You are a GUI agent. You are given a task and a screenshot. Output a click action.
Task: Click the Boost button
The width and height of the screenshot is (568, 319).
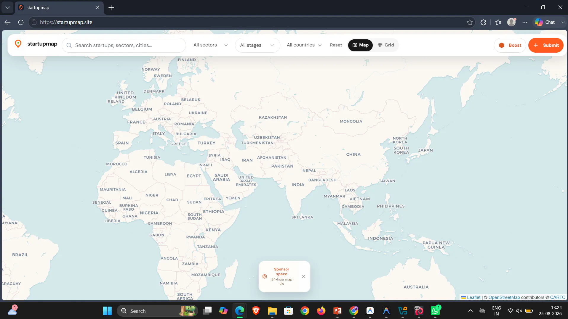point(510,45)
